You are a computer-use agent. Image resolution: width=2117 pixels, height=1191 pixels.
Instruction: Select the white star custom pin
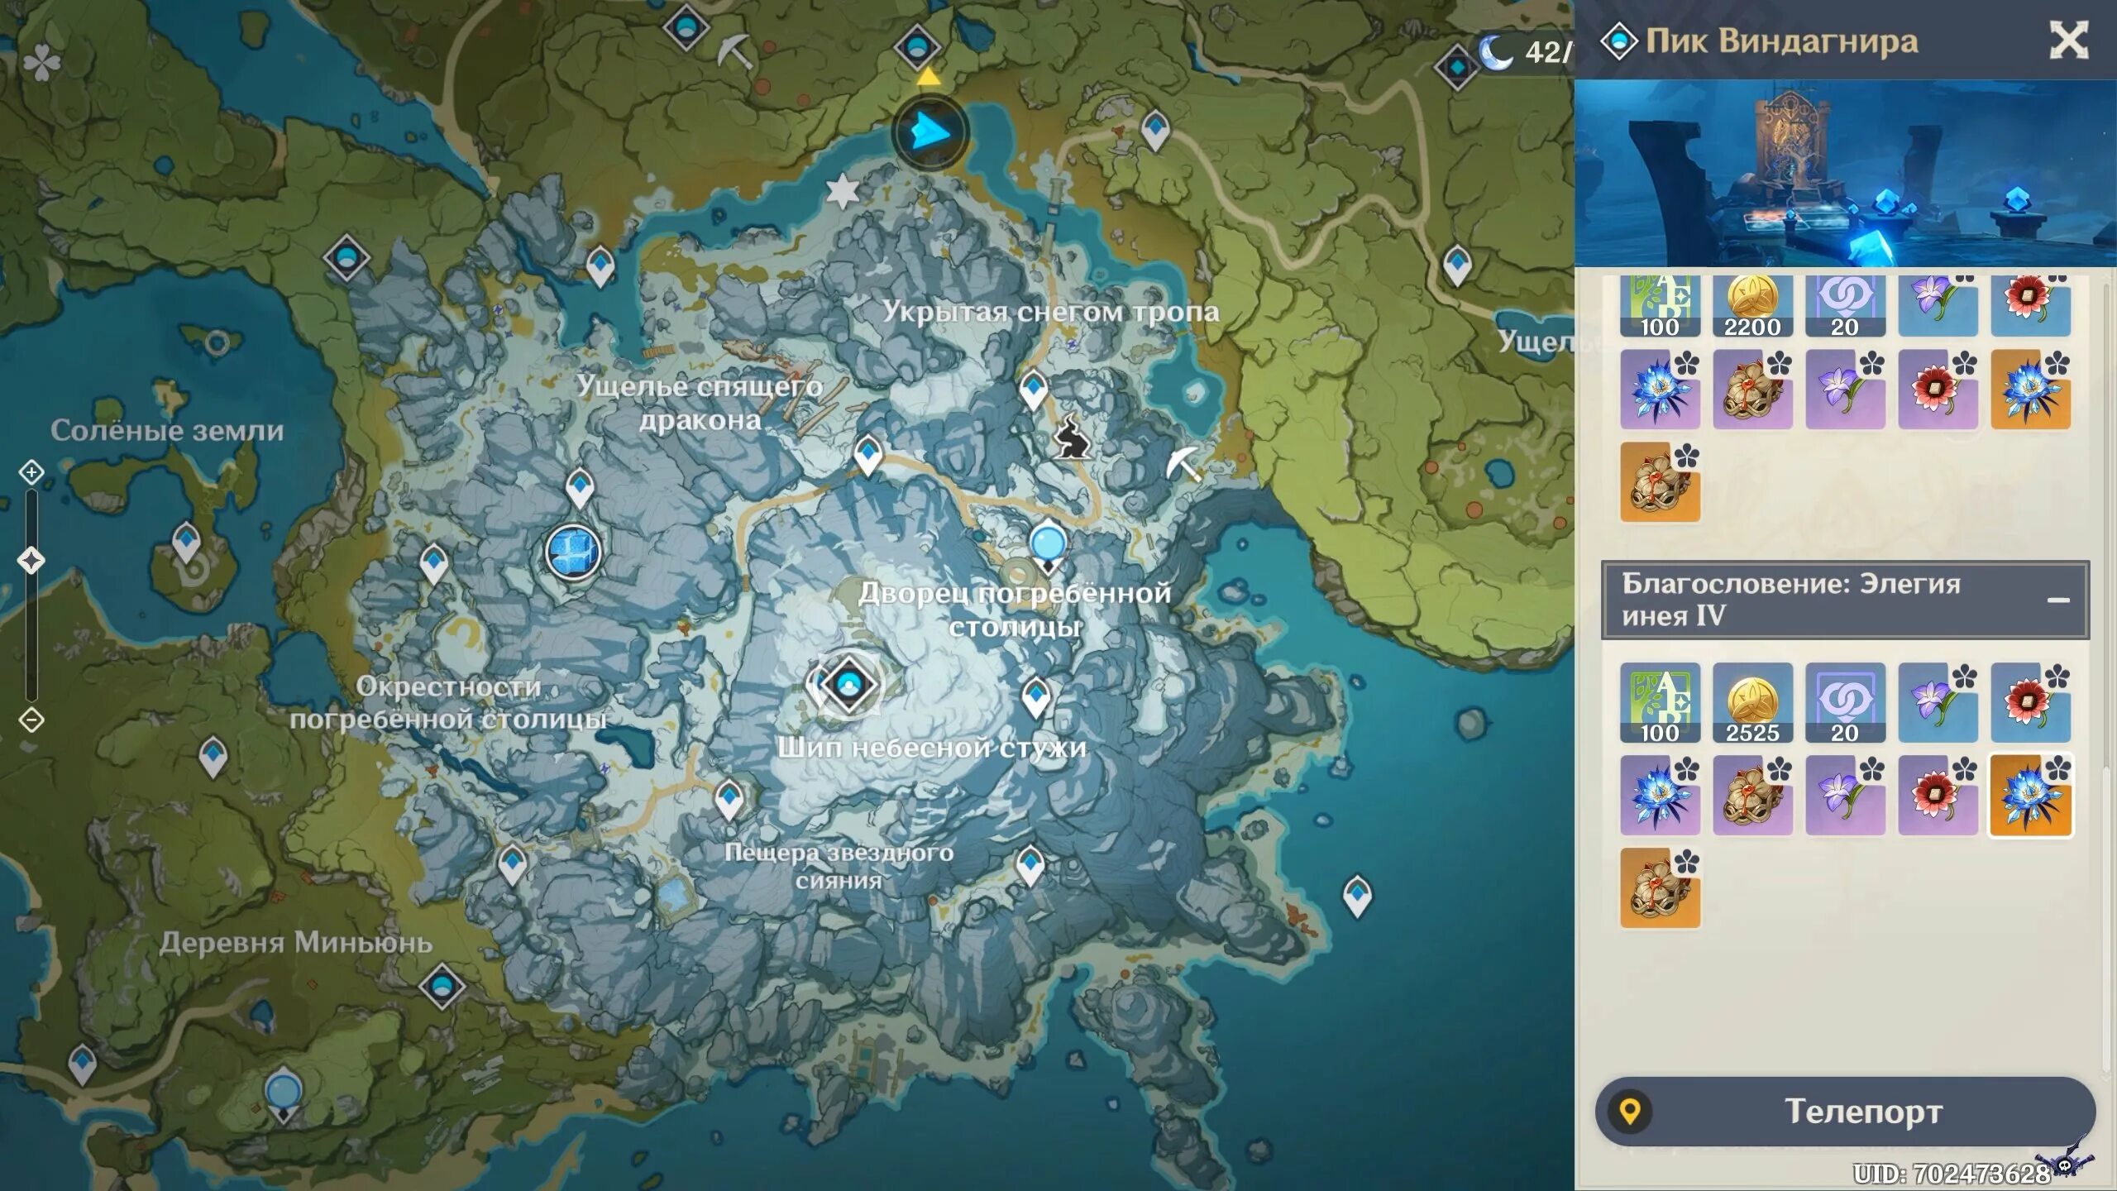843,192
